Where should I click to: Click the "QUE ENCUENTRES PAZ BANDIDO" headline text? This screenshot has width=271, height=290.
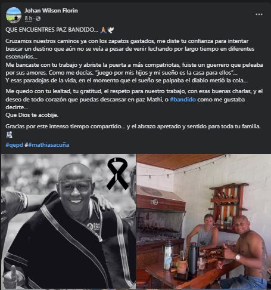[x=52, y=30]
